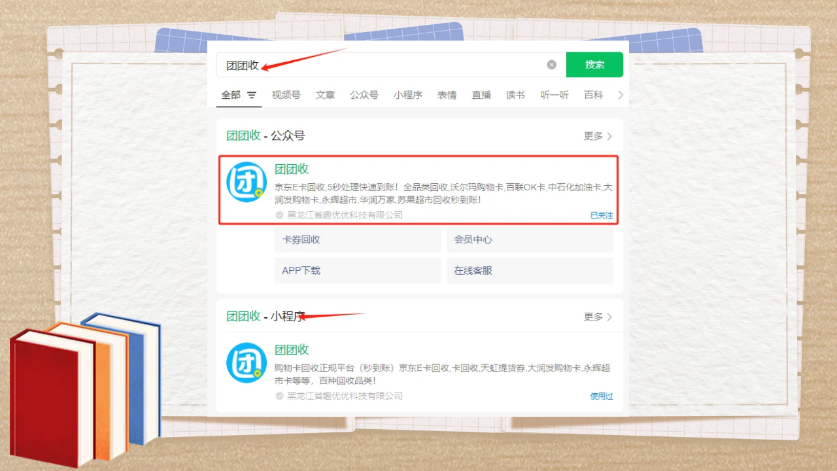This screenshot has height=471, width=837.
Task: Open the filter icon beside 全部
Action: pos(252,96)
